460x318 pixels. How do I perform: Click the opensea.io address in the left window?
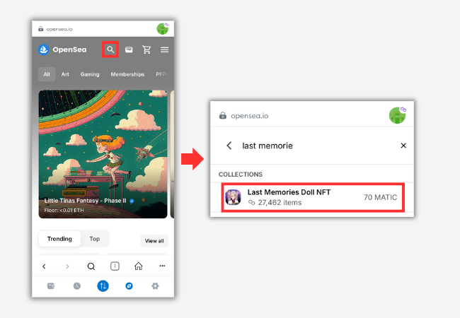point(59,29)
